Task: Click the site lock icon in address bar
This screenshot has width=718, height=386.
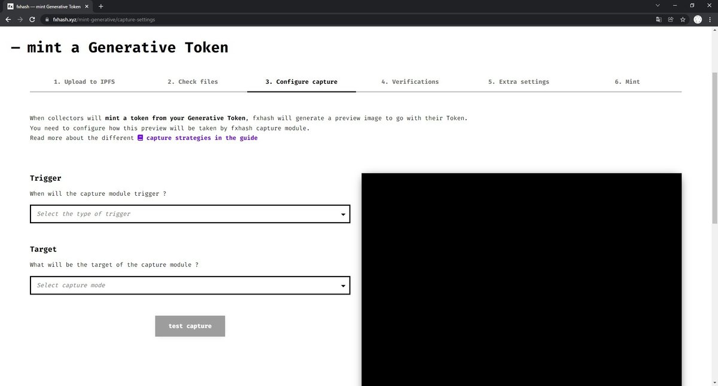Action: coord(47,19)
